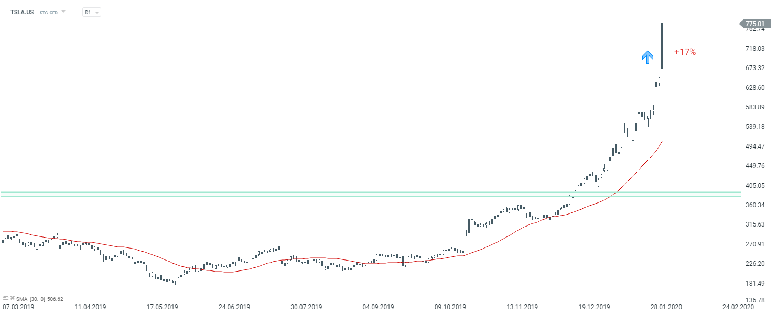Click the 136.78 level on the price axis
This screenshot has width=777, height=316.
[x=756, y=300]
